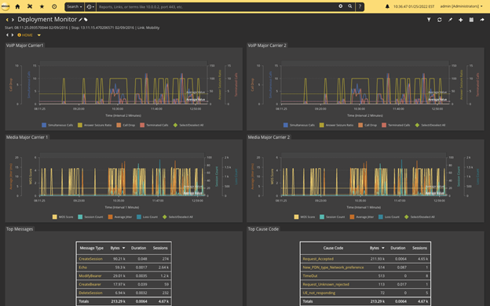Open the CreateBearer message link
The image size is (490, 306).
pos(90,285)
